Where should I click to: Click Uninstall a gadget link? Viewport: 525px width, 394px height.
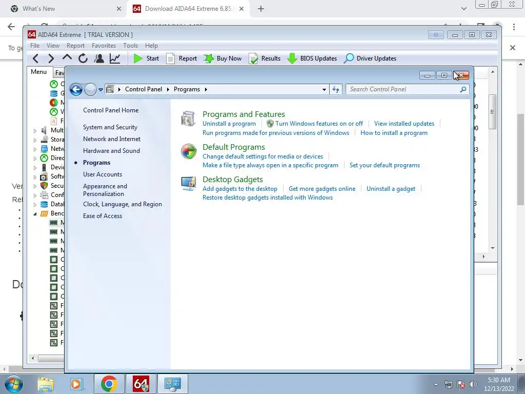(391, 189)
